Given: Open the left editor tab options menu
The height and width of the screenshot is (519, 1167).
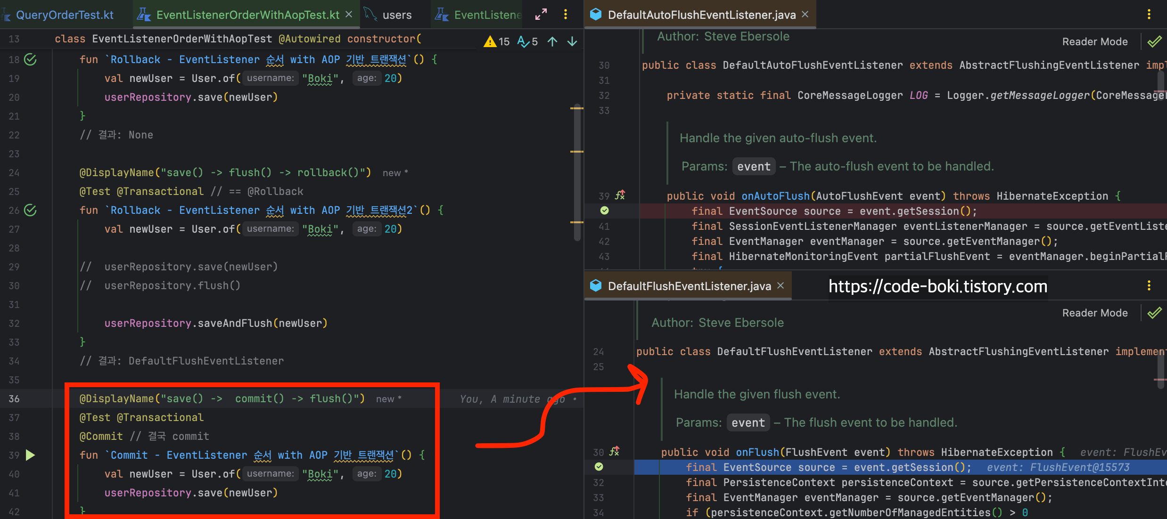Looking at the screenshot, I should point(566,15).
